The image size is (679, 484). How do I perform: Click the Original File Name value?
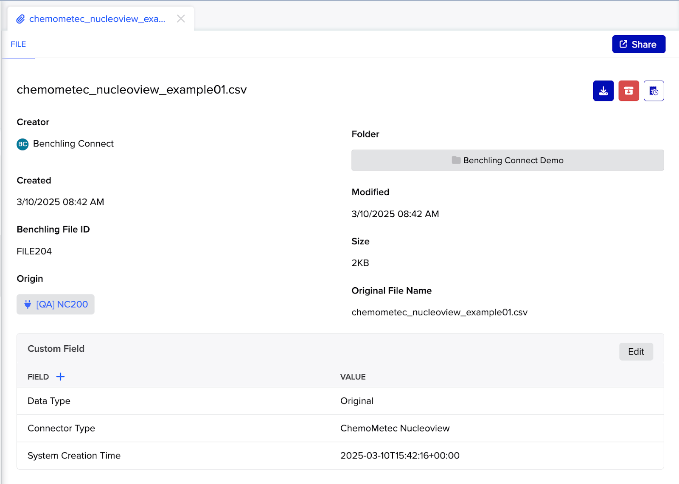tap(439, 313)
